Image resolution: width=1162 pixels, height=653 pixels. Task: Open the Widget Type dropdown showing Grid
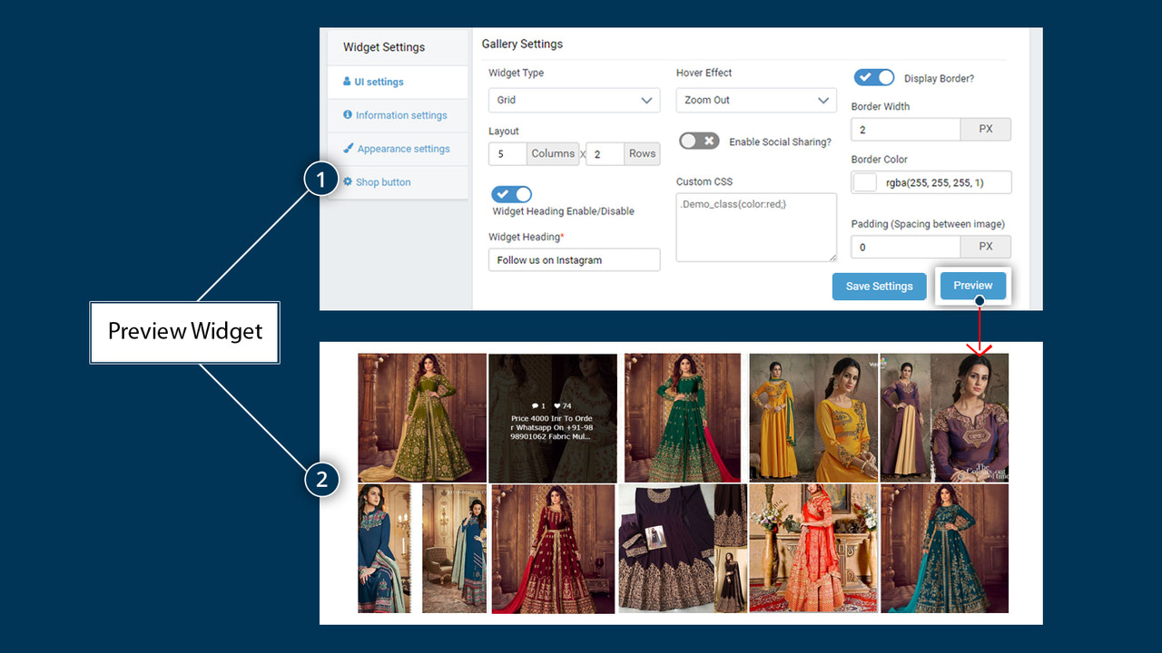click(574, 100)
